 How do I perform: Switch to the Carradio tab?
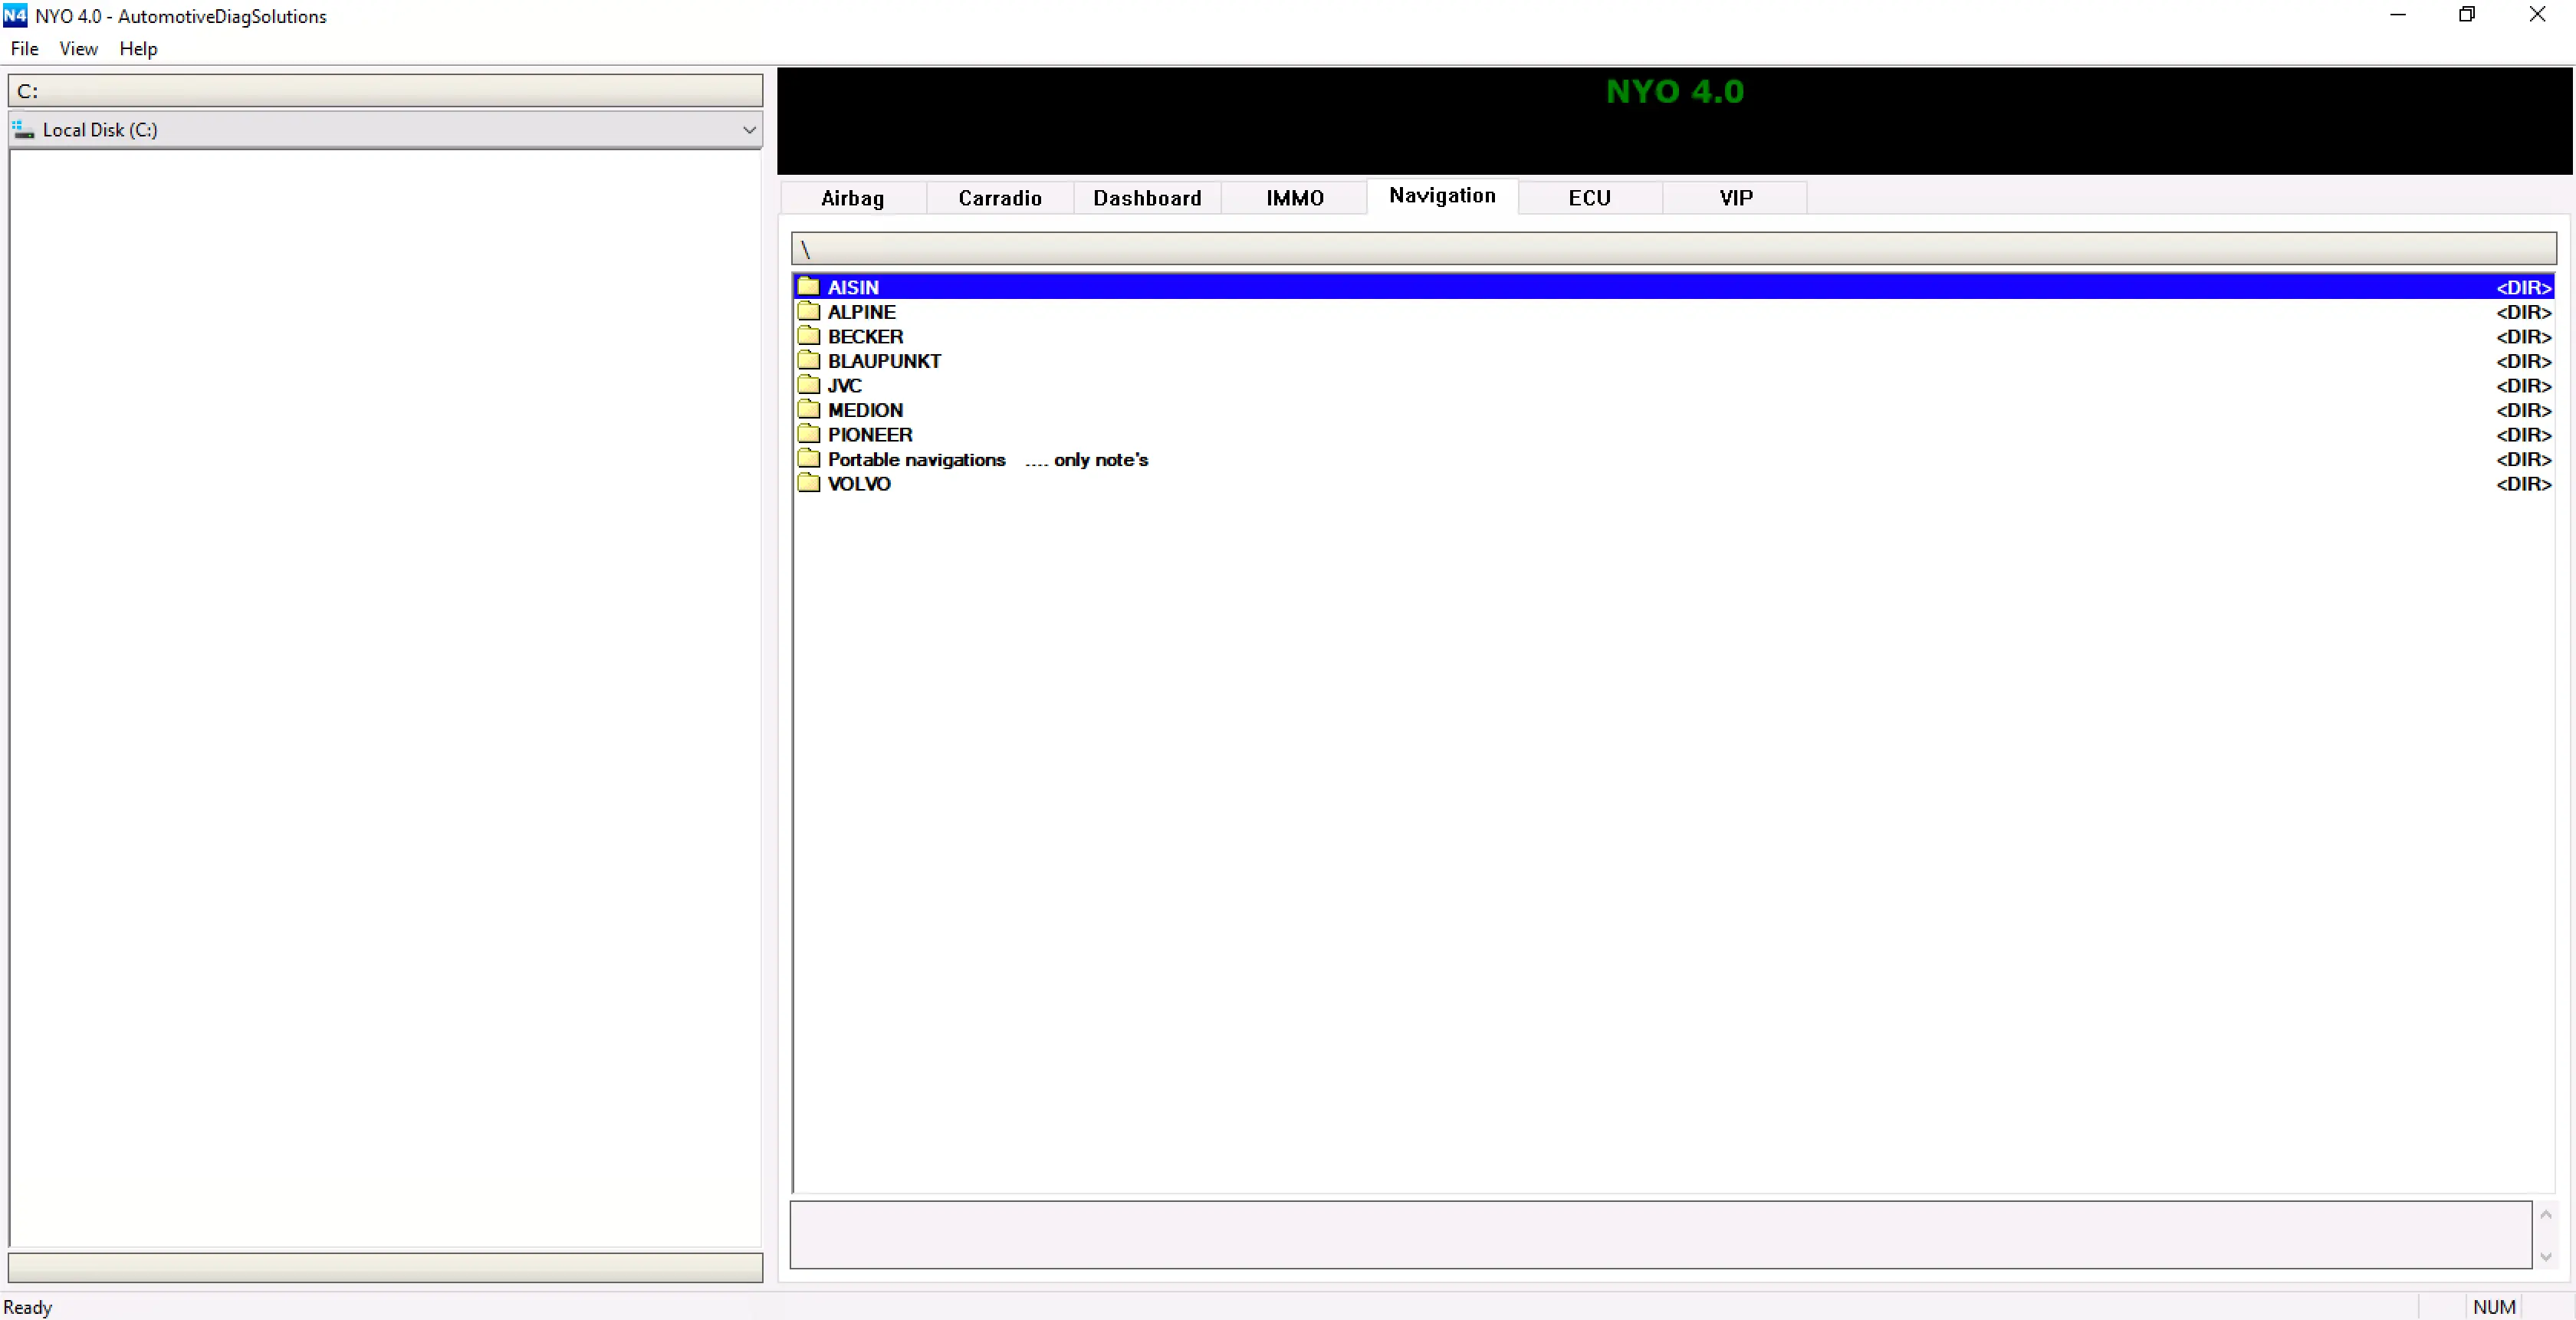click(999, 198)
